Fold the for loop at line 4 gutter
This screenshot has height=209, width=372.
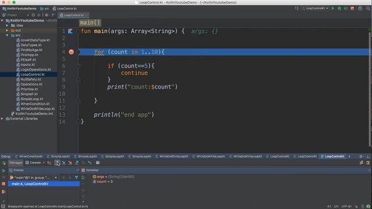[78, 52]
